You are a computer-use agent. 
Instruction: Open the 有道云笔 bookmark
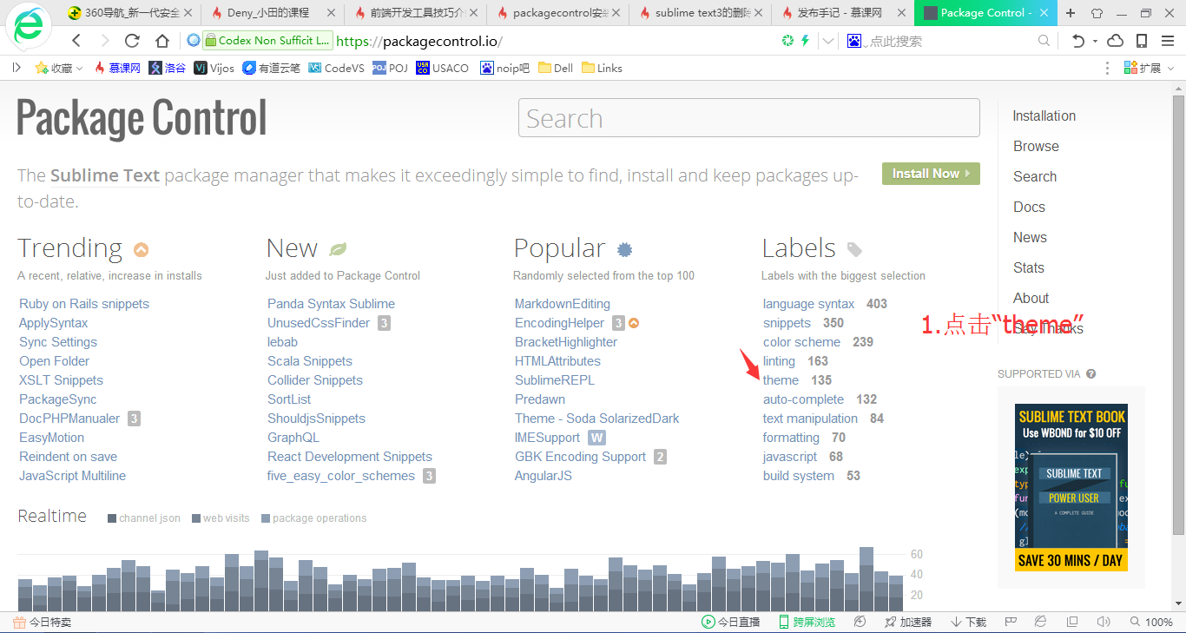coord(271,68)
